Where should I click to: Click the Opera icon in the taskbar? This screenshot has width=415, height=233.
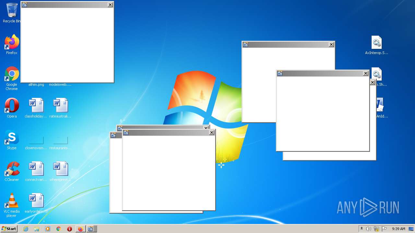[x=69, y=229]
